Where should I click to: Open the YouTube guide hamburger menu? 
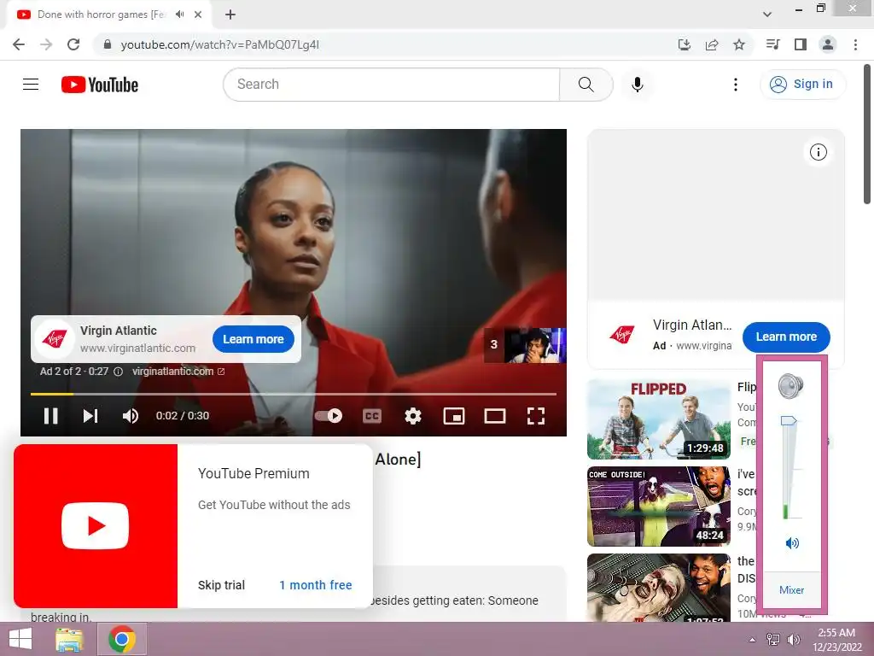click(31, 85)
